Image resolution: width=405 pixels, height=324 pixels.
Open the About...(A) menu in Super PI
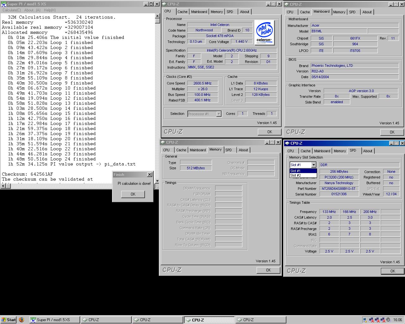pyautogui.click(x=32, y=10)
